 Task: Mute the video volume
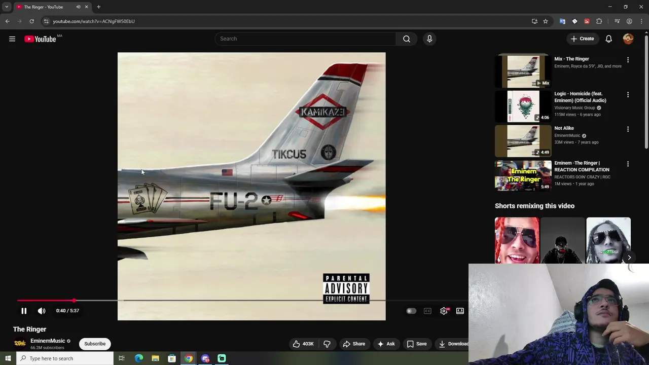(x=42, y=311)
